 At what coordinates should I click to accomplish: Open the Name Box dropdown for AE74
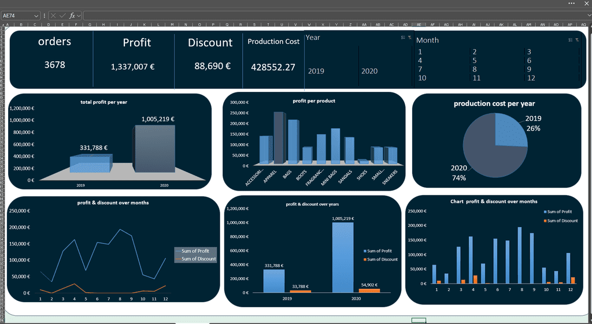(x=36, y=16)
